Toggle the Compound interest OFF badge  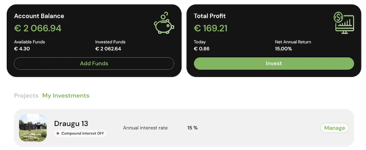(80, 134)
